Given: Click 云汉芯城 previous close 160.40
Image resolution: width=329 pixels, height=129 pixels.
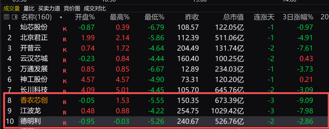Looking at the screenshot, I should 188,59.
